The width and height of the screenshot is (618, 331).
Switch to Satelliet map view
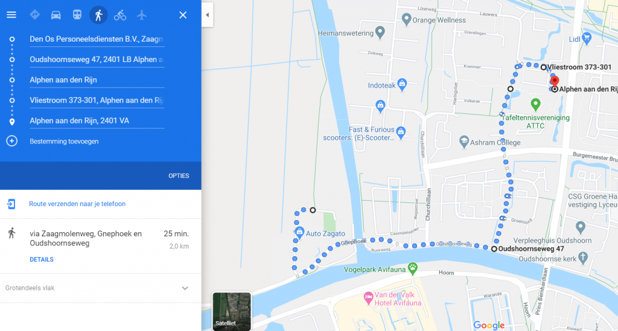point(232,311)
